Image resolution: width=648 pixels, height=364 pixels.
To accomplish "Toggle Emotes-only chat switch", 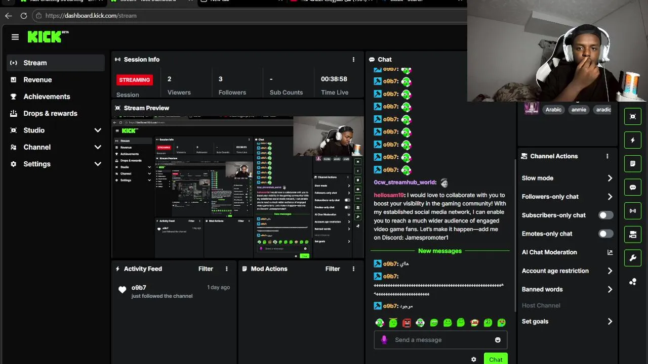I will pyautogui.click(x=605, y=234).
